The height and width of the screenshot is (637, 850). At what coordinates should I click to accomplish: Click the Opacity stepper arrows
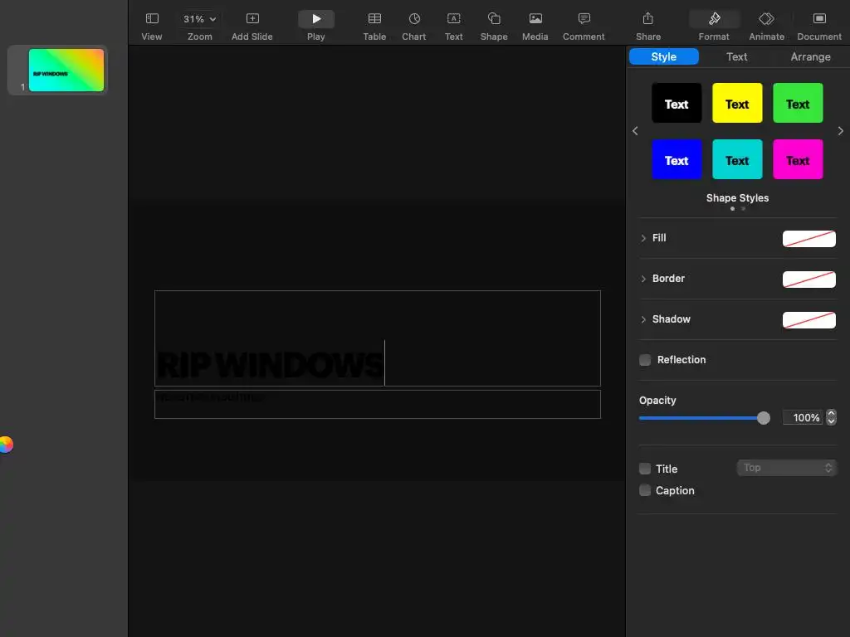click(831, 418)
